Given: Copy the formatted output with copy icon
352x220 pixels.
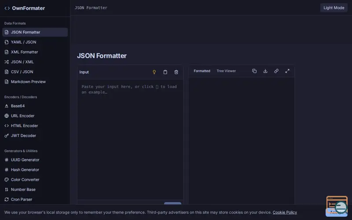Looking at the screenshot, I should [254, 71].
